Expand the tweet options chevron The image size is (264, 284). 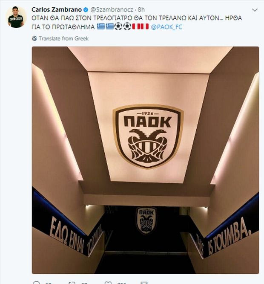[x=255, y=10]
